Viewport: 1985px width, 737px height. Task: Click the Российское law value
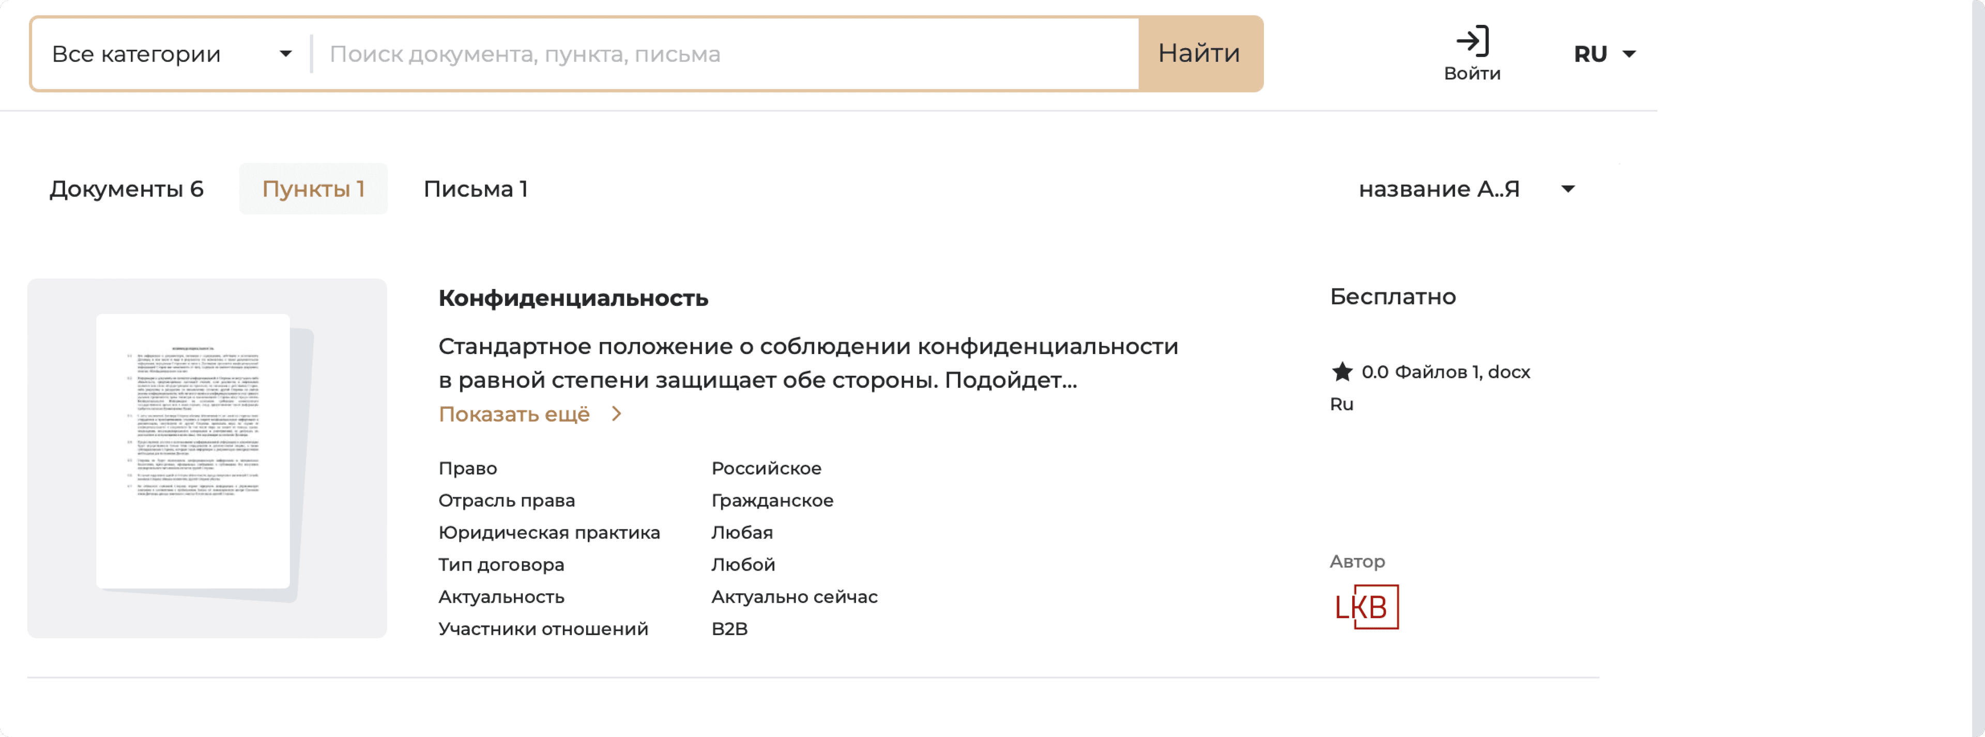point(766,468)
